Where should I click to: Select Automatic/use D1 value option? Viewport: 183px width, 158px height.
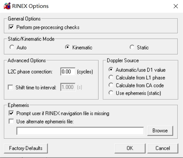point(111,70)
